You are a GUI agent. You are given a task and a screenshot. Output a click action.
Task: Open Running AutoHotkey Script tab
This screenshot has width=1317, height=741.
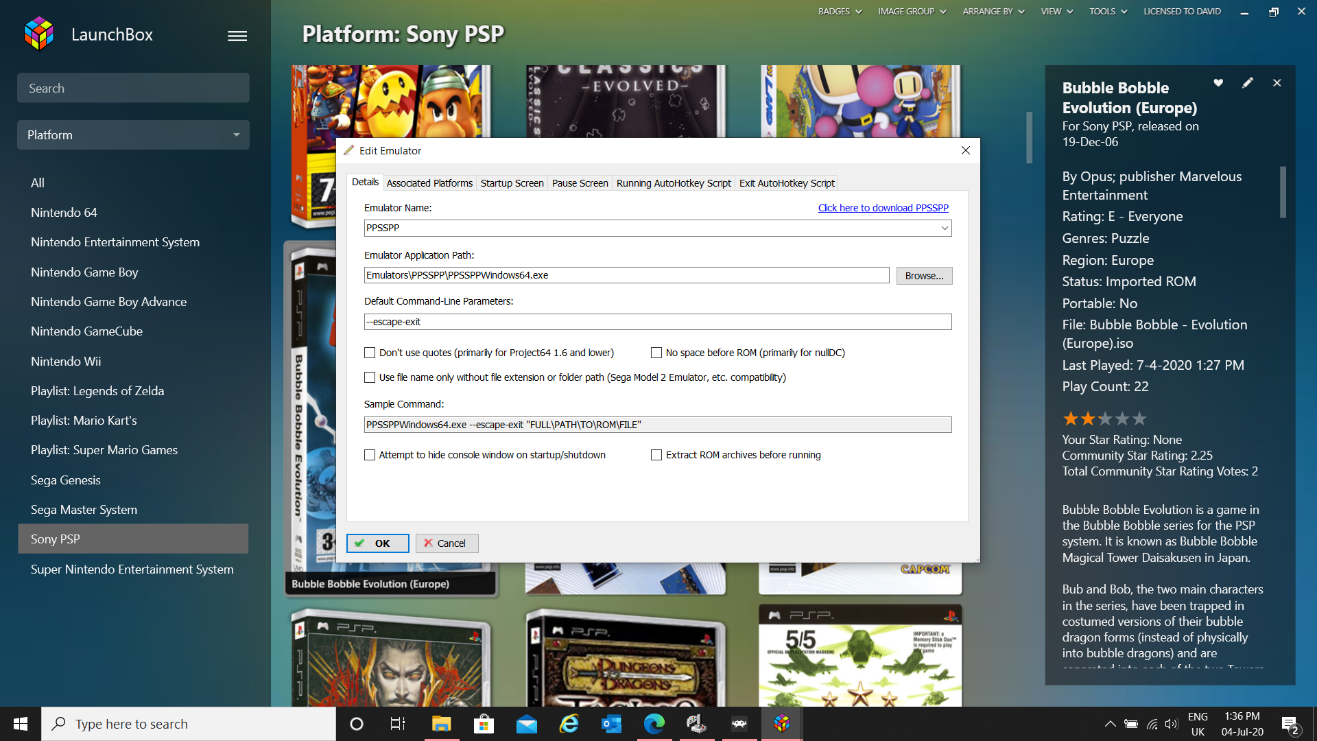click(674, 183)
